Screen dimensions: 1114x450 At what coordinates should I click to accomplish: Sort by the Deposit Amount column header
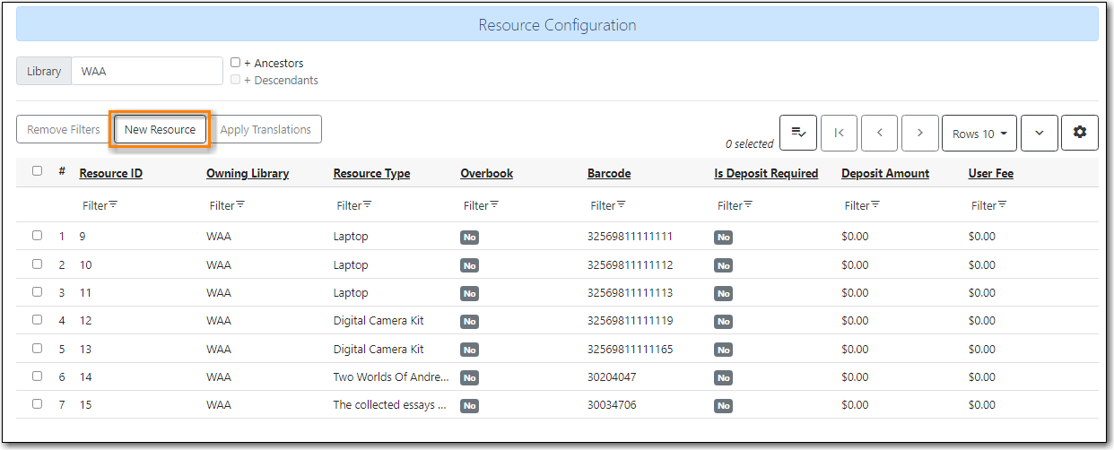[x=884, y=173]
